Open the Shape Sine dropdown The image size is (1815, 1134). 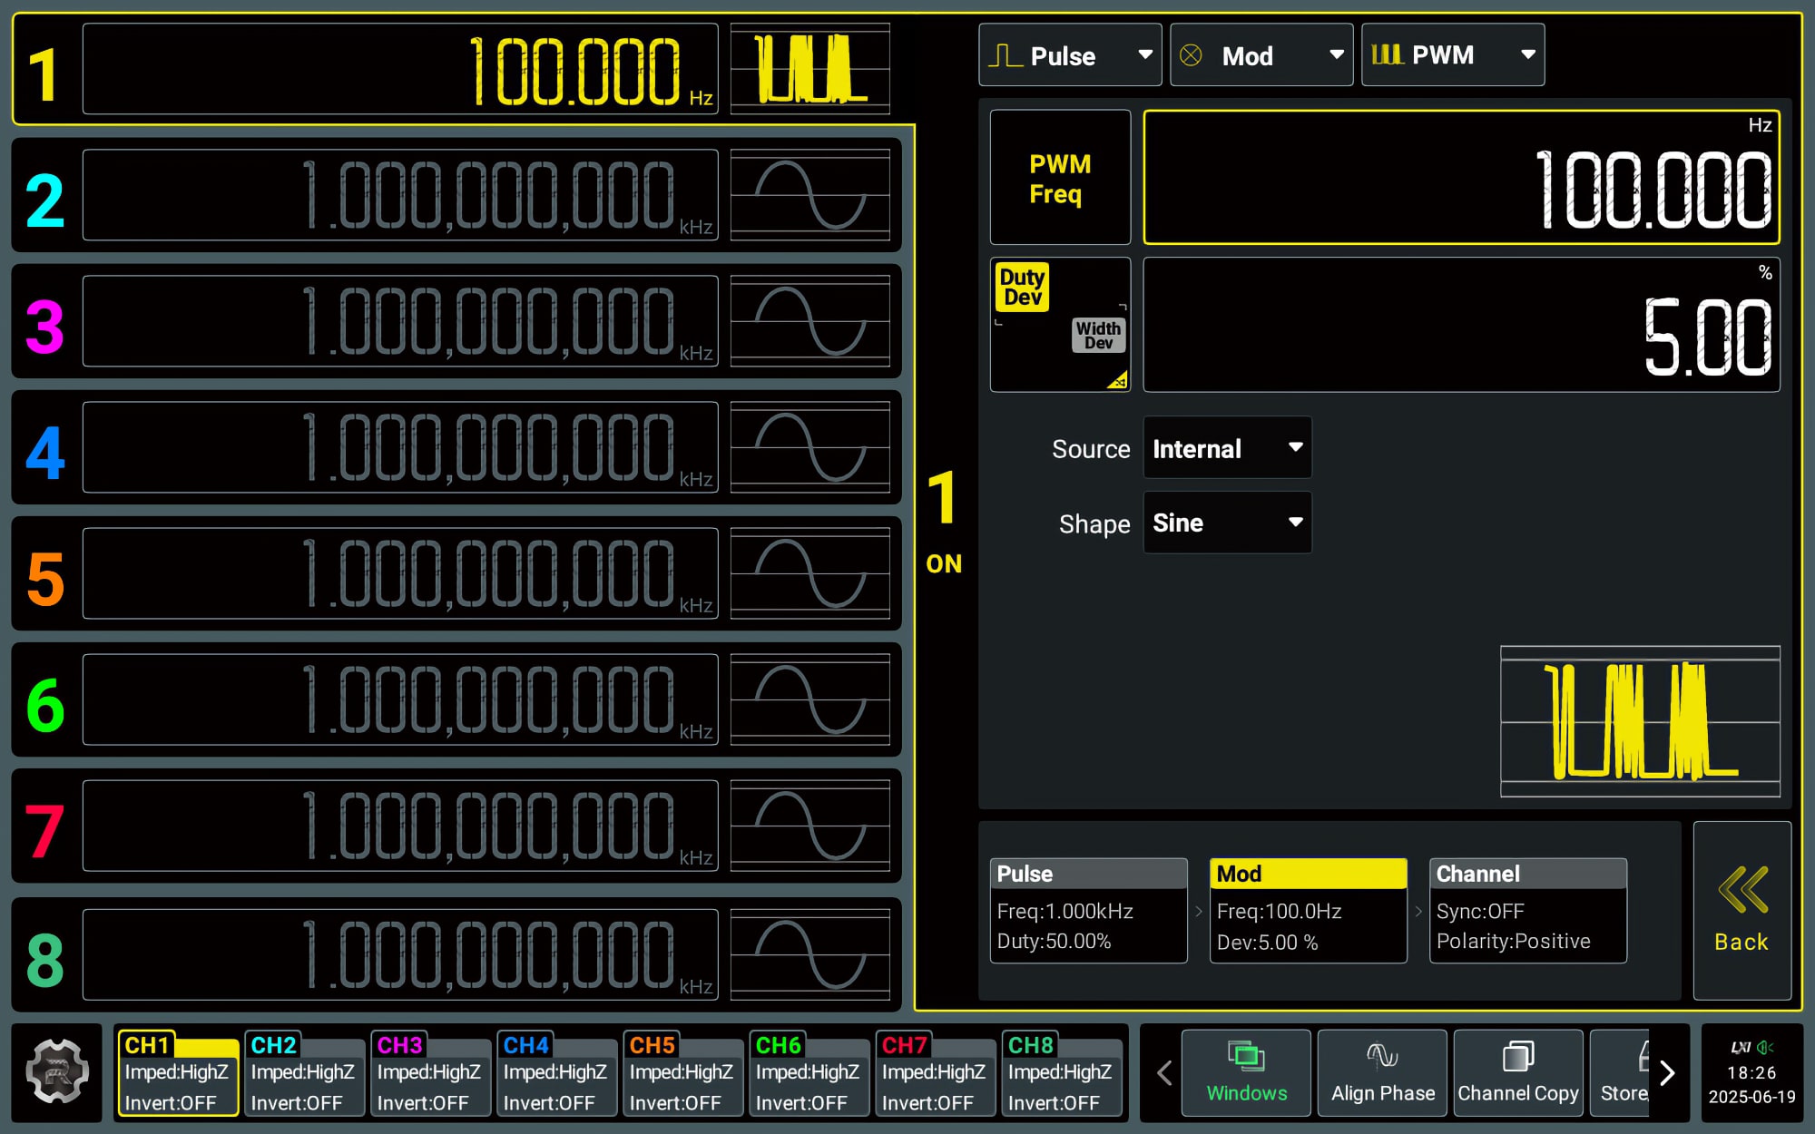tap(1227, 523)
